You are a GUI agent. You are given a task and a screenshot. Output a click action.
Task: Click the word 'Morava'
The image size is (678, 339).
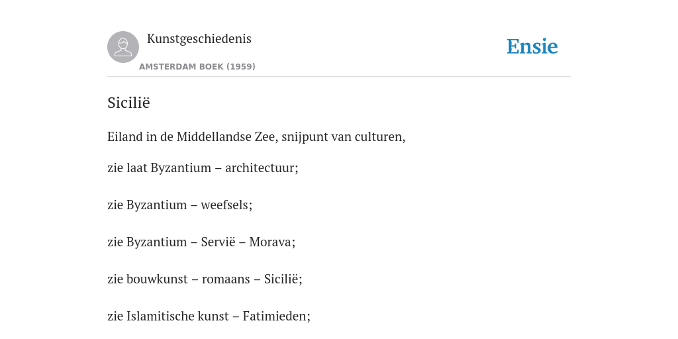click(270, 242)
